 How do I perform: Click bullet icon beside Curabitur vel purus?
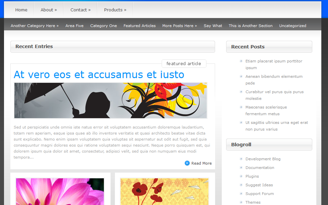tap(241, 91)
